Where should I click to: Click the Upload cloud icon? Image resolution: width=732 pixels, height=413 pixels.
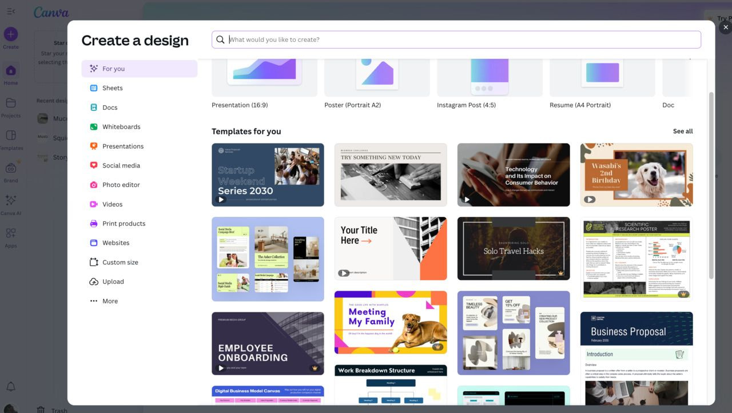94,281
